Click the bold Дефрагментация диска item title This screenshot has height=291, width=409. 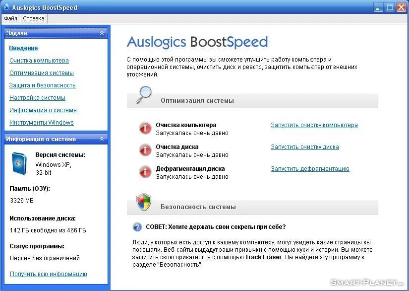[190, 169]
